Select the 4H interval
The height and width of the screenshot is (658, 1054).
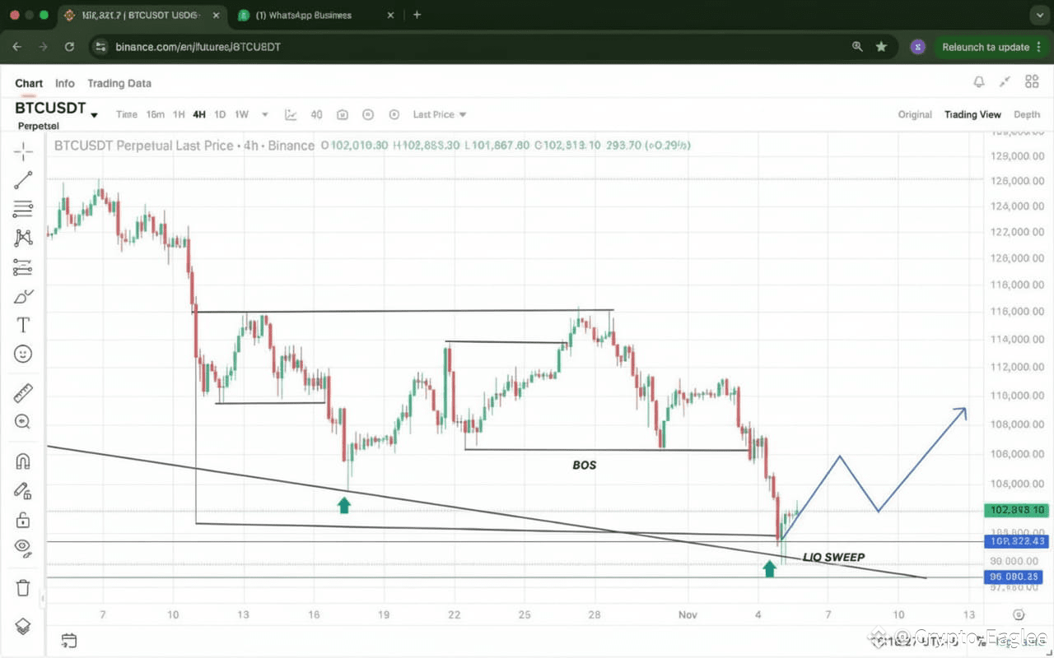(x=199, y=115)
